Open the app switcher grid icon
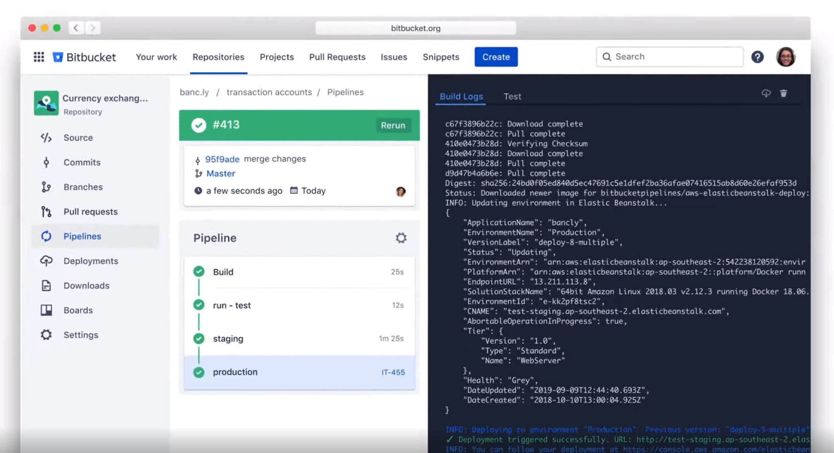Screen dimensions: 834x453 click(39, 57)
